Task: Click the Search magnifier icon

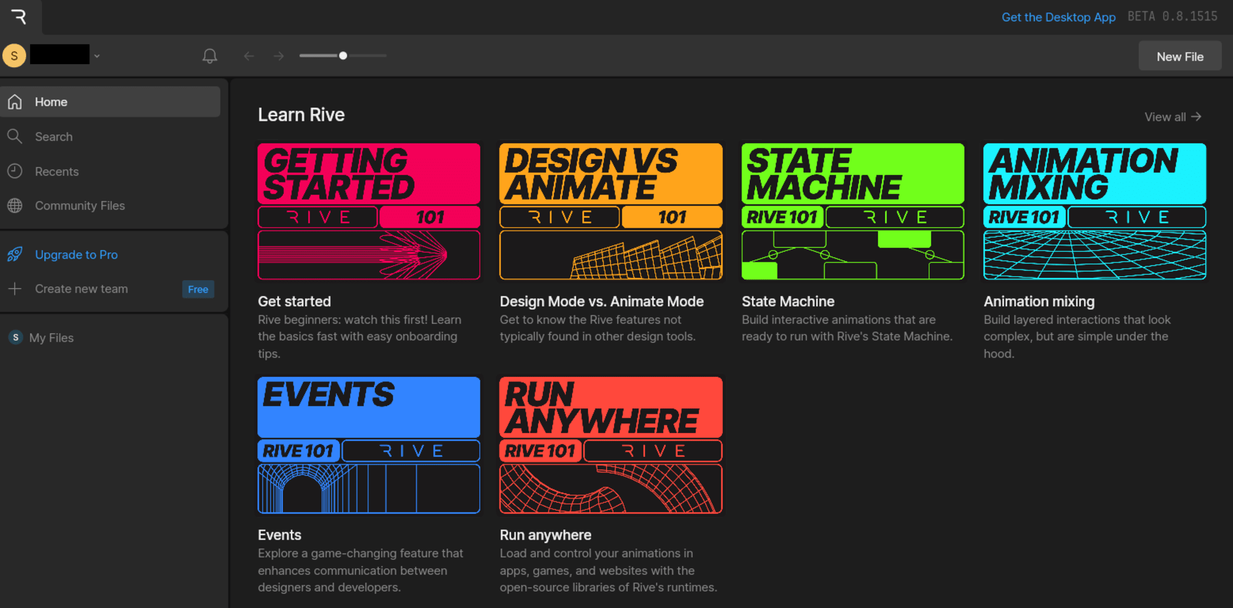Action: pyautogui.click(x=15, y=136)
